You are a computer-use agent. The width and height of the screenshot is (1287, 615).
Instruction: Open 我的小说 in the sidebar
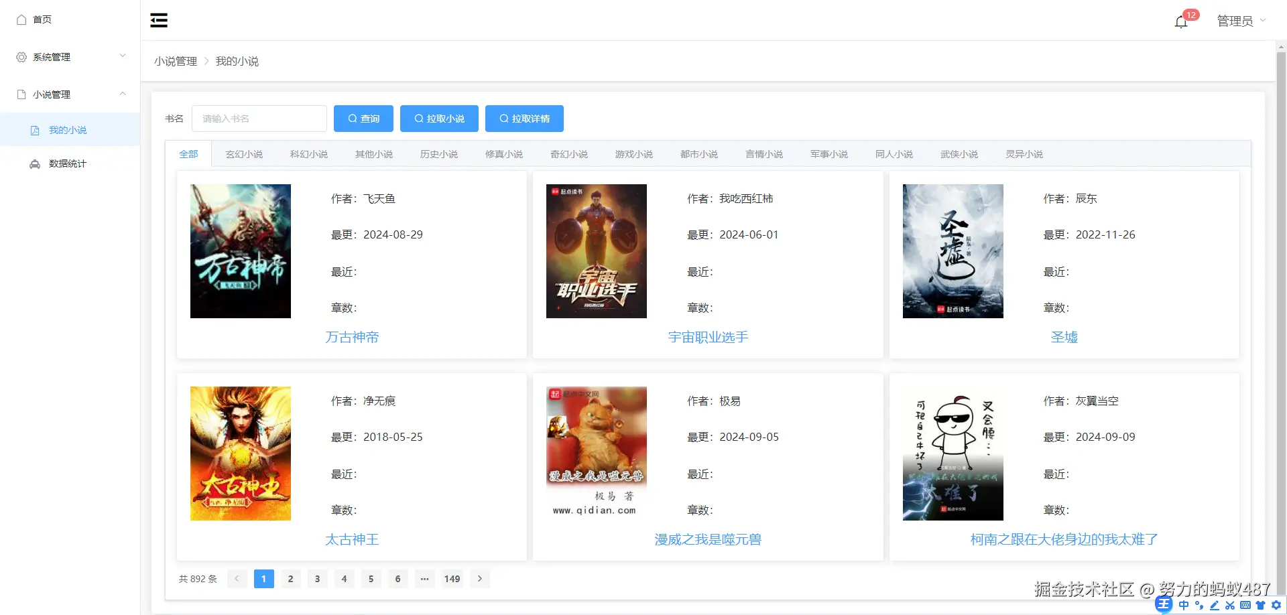tap(70, 130)
